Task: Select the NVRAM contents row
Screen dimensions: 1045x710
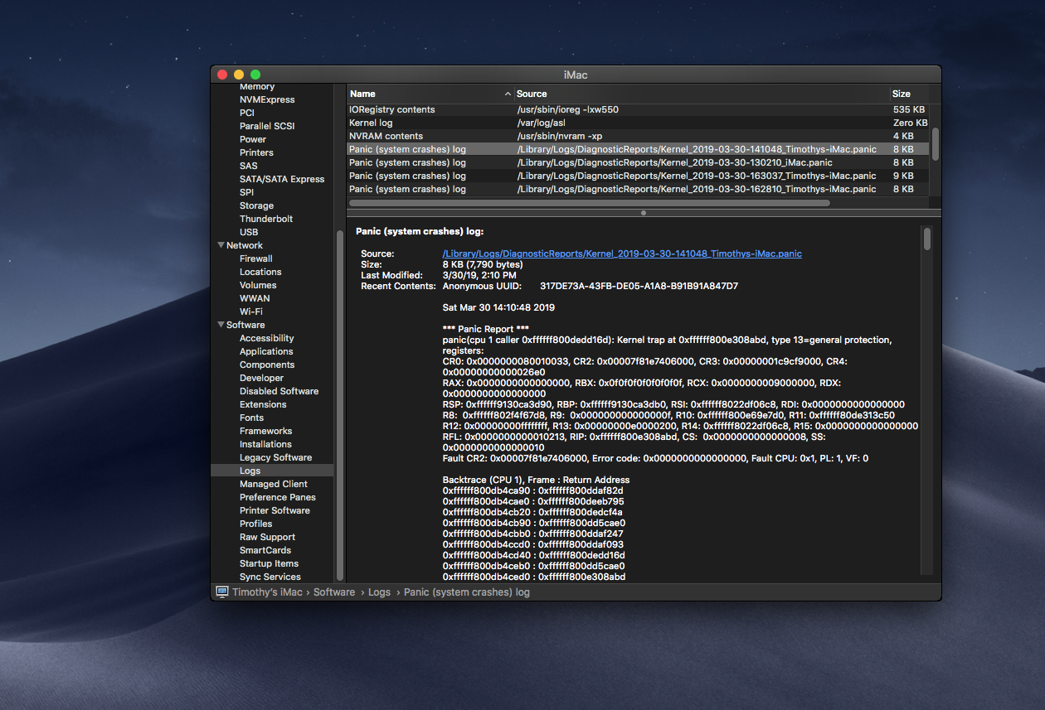Action: [638, 136]
